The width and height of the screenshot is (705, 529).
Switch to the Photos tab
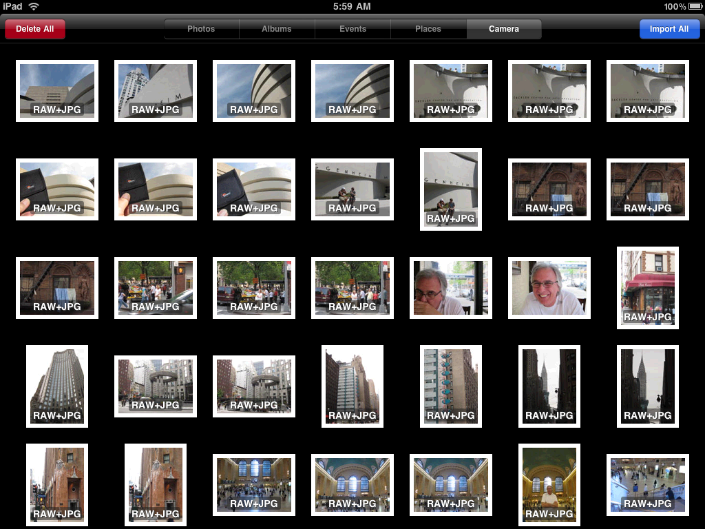pos(201,29)
